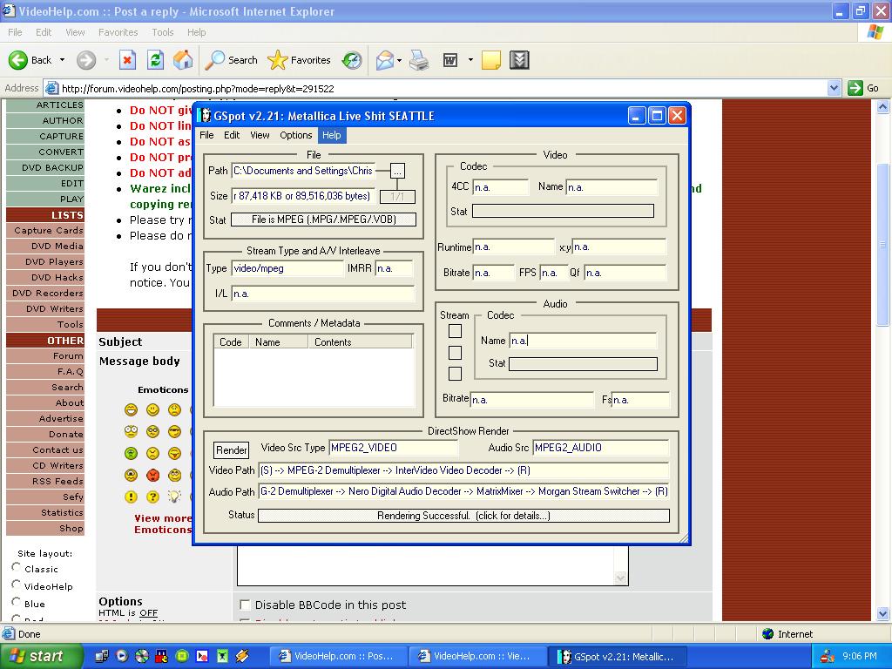Insert the question mark emoticon
892x669 pixels.
(152, 497)
